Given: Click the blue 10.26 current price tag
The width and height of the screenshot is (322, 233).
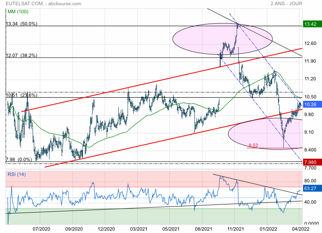Looking at the screenshot, I should point(312,104).
